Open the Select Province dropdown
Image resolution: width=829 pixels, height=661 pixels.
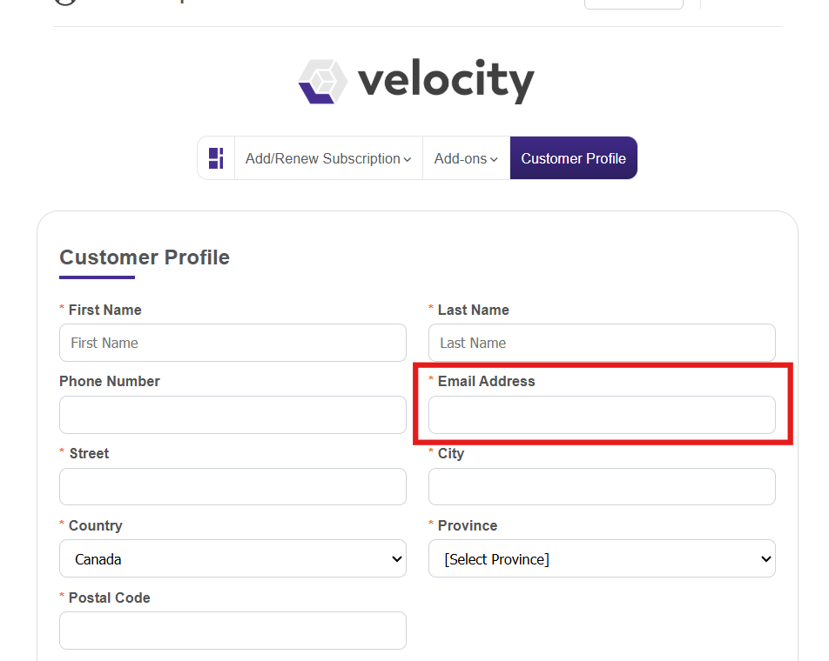click(602, 558)
